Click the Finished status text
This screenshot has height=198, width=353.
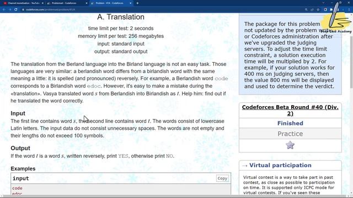[290, 123]
